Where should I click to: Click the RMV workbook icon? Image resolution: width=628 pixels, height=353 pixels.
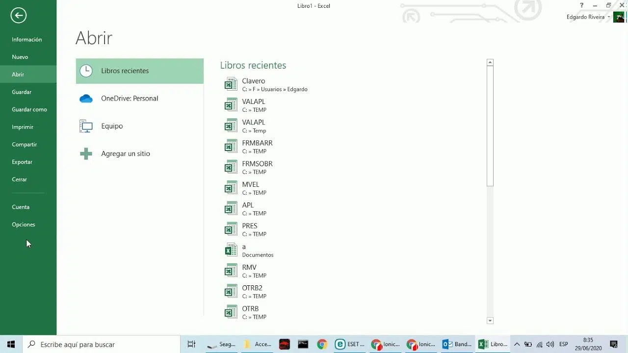point(231,271)
